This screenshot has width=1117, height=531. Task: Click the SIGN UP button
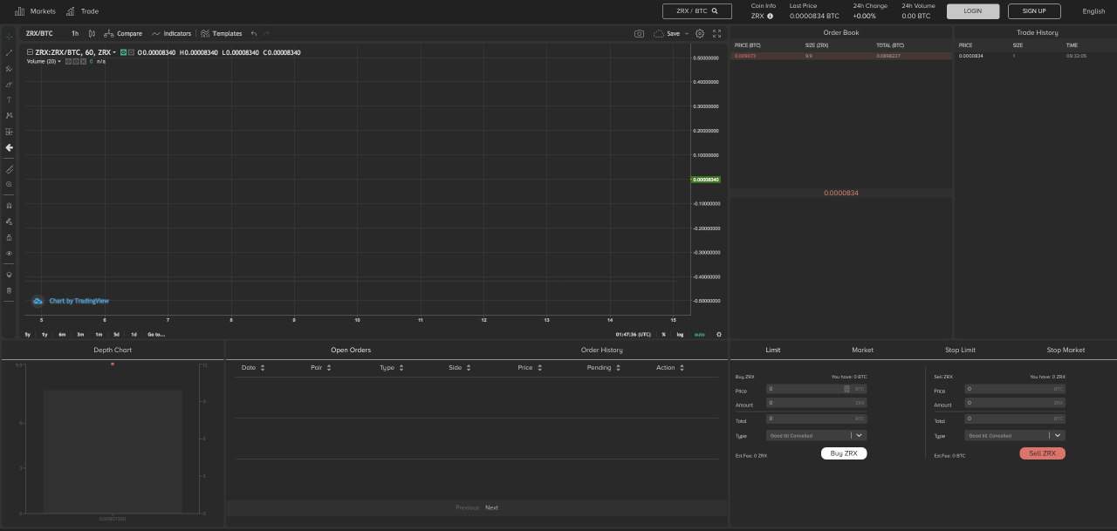[x=1033, y=11]
